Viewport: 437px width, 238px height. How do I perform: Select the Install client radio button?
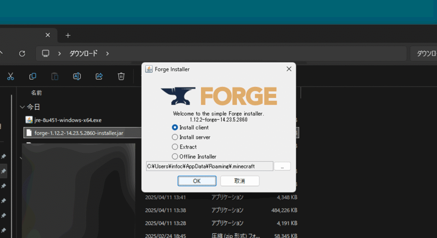click(175, 127)
